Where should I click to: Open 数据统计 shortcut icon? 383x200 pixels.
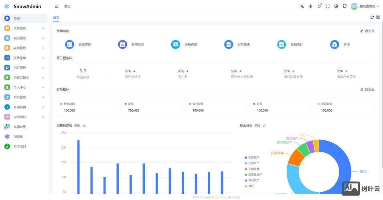click(282, 44)
